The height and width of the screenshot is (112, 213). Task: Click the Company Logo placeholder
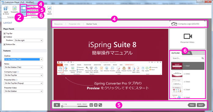pos(187,24)
